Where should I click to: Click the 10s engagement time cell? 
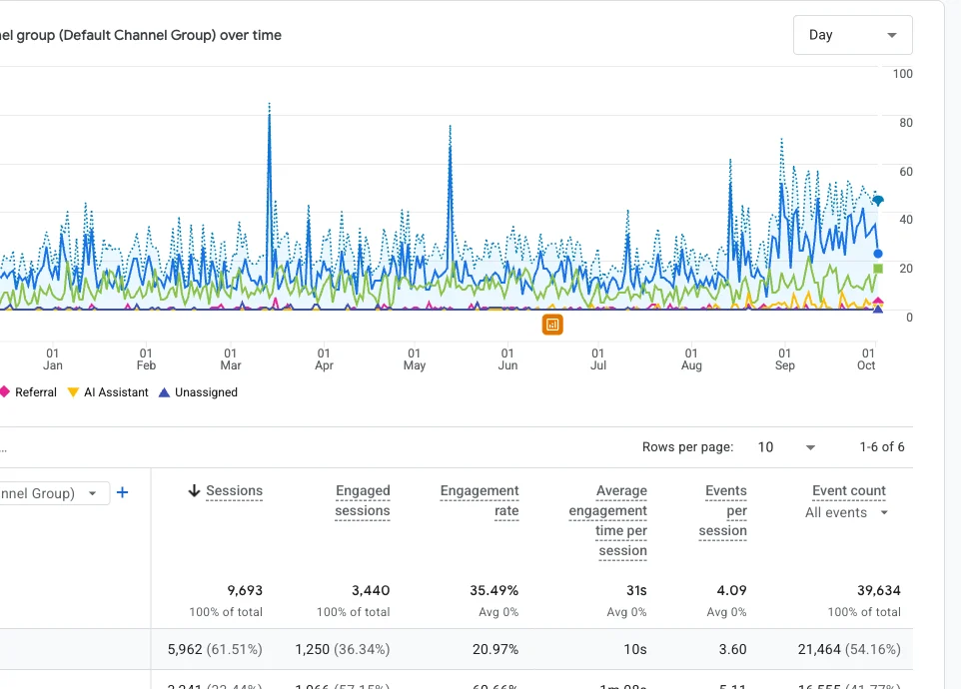[x=635, y=649]
